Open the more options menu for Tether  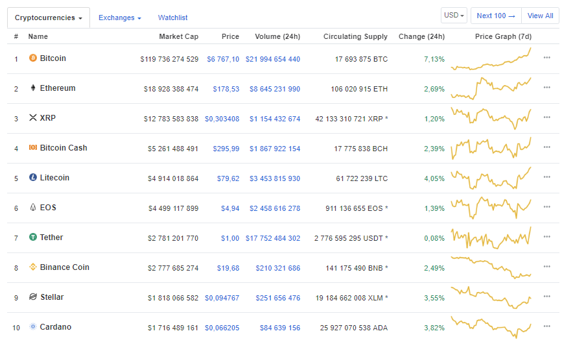point(546,236)
